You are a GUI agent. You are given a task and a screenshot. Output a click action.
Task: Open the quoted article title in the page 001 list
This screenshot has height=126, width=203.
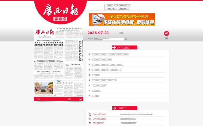tap(99, 85)
